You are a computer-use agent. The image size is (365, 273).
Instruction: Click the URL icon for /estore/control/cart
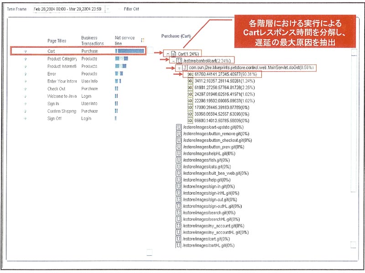(x=179, y=61)
